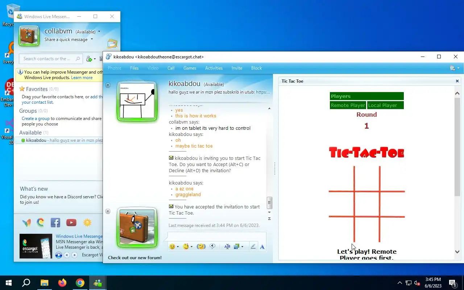Open the wink picker in chat toolbar
Screen dimensions: 464x290
pos(186,246)
